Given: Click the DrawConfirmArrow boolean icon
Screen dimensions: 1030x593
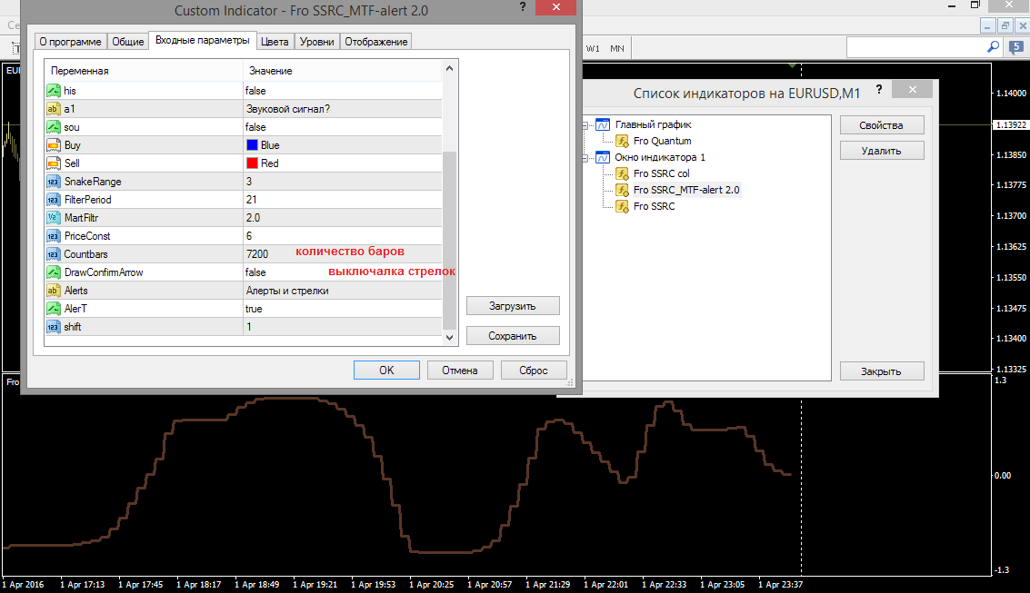Looking at the screenshot, I should [54, 272].
